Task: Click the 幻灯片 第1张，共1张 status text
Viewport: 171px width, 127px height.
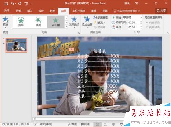Action: tap(15, 124)
